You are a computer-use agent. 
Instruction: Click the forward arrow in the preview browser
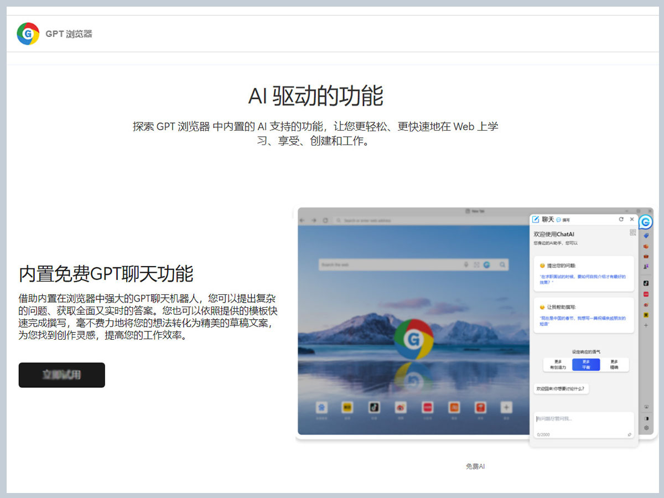click(314, 220)
